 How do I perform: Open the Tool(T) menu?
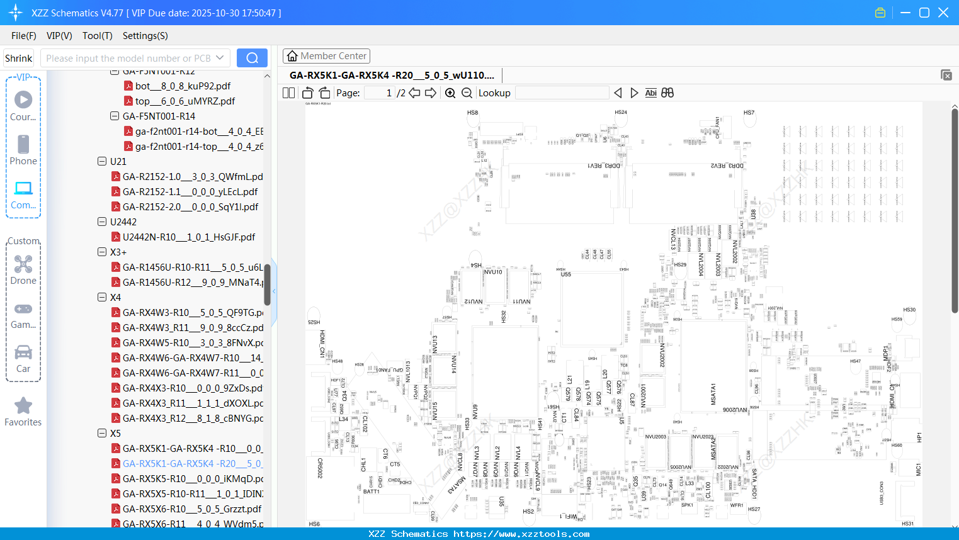[98, 36]
